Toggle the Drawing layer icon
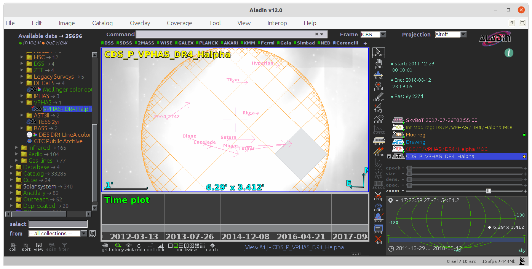532x269 pixels. click(x=398, y=142)
